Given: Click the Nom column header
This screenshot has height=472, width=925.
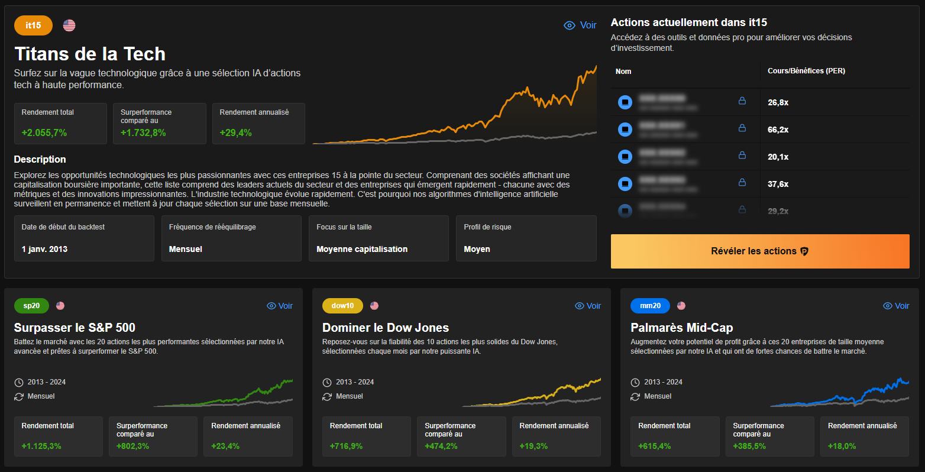Looking at the screenshot, I should tap(623, 72).
